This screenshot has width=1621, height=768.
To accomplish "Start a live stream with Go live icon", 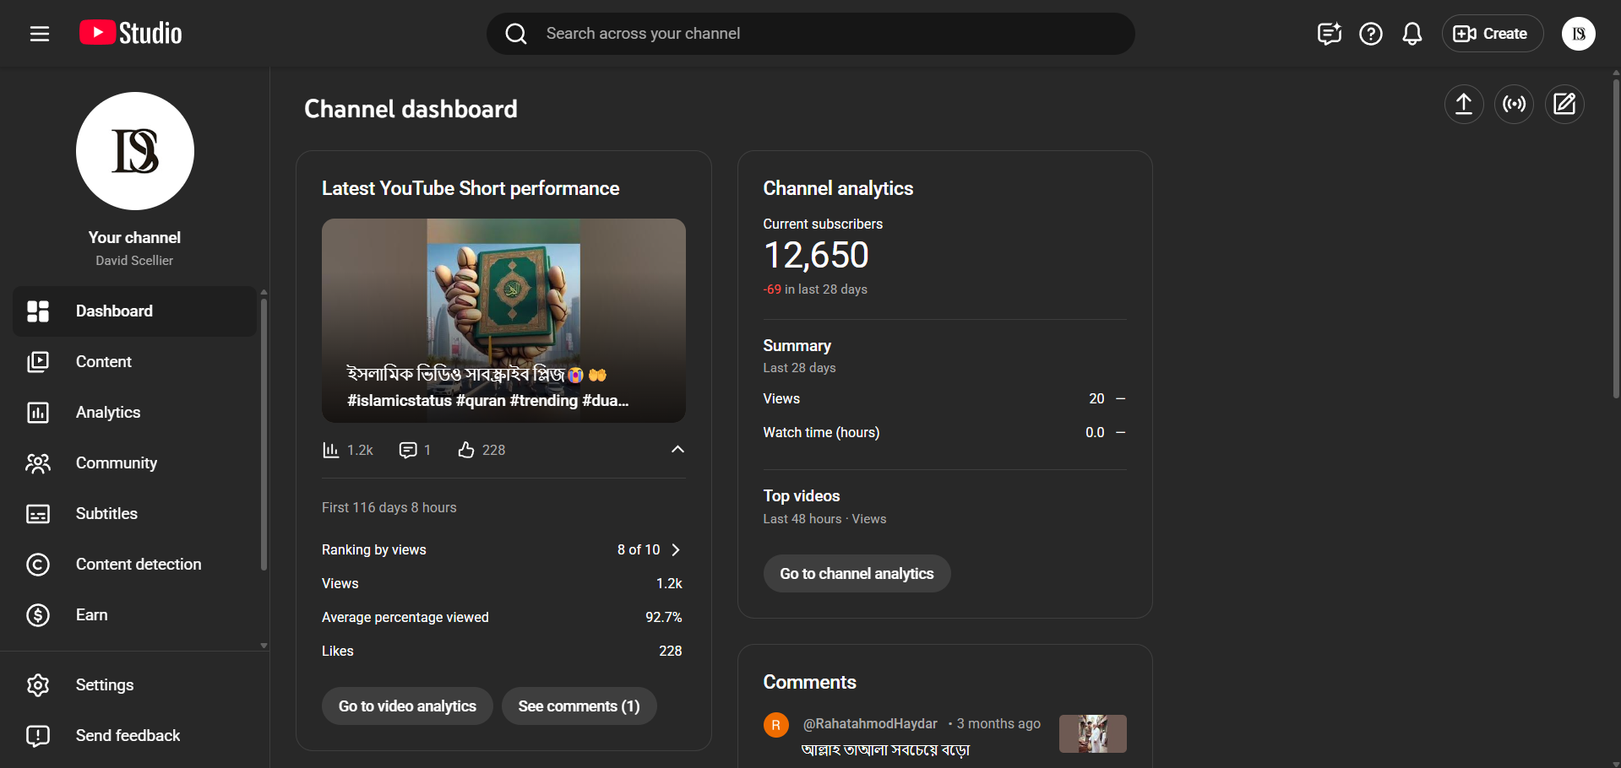I will (x=1514, y=105).
